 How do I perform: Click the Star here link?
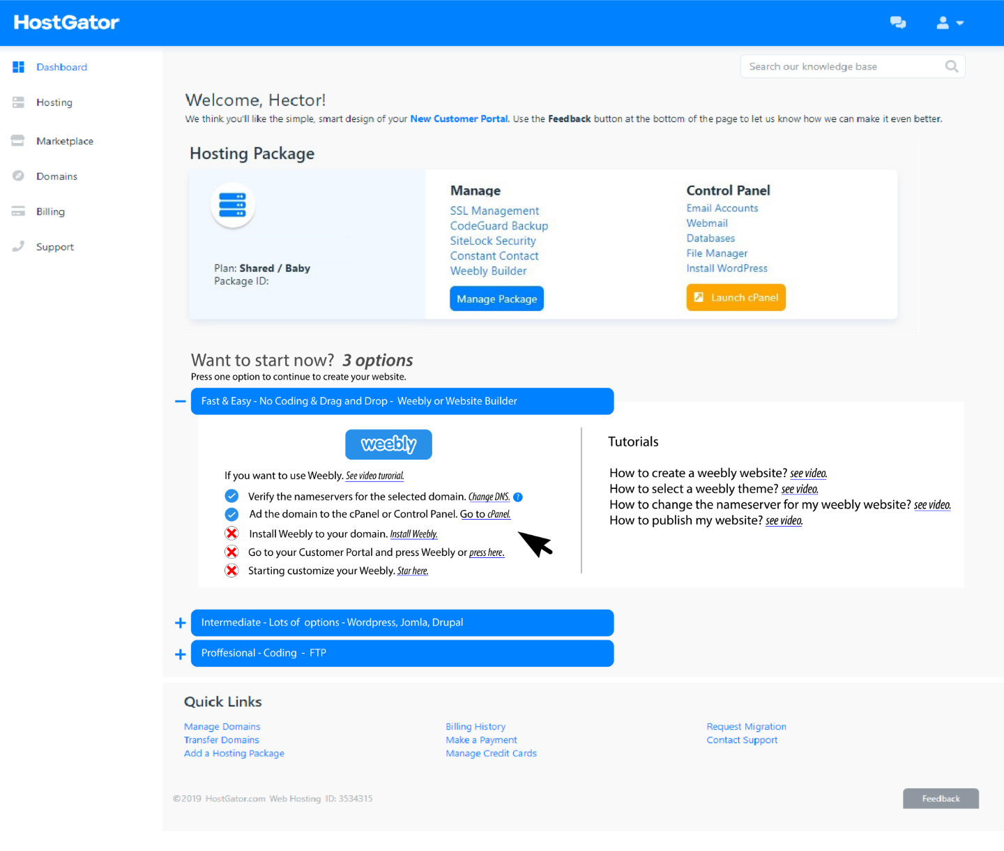coord(413,571)
